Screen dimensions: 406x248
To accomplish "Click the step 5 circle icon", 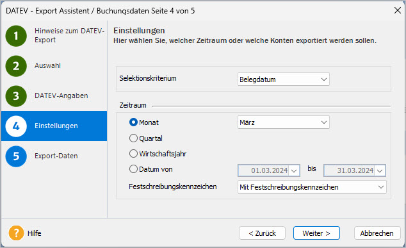I will tap(16, 156).
